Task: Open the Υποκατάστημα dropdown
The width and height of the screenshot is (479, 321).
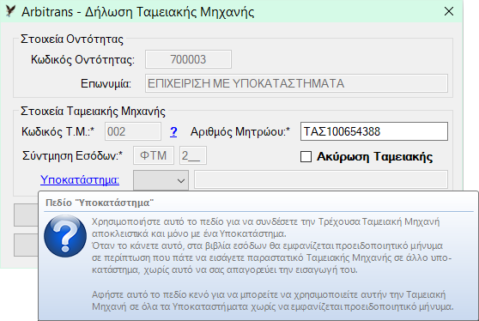Action: (161, 180)
